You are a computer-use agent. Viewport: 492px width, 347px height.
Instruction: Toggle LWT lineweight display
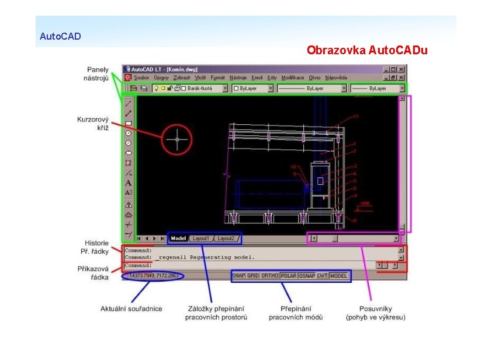[322, 276]
